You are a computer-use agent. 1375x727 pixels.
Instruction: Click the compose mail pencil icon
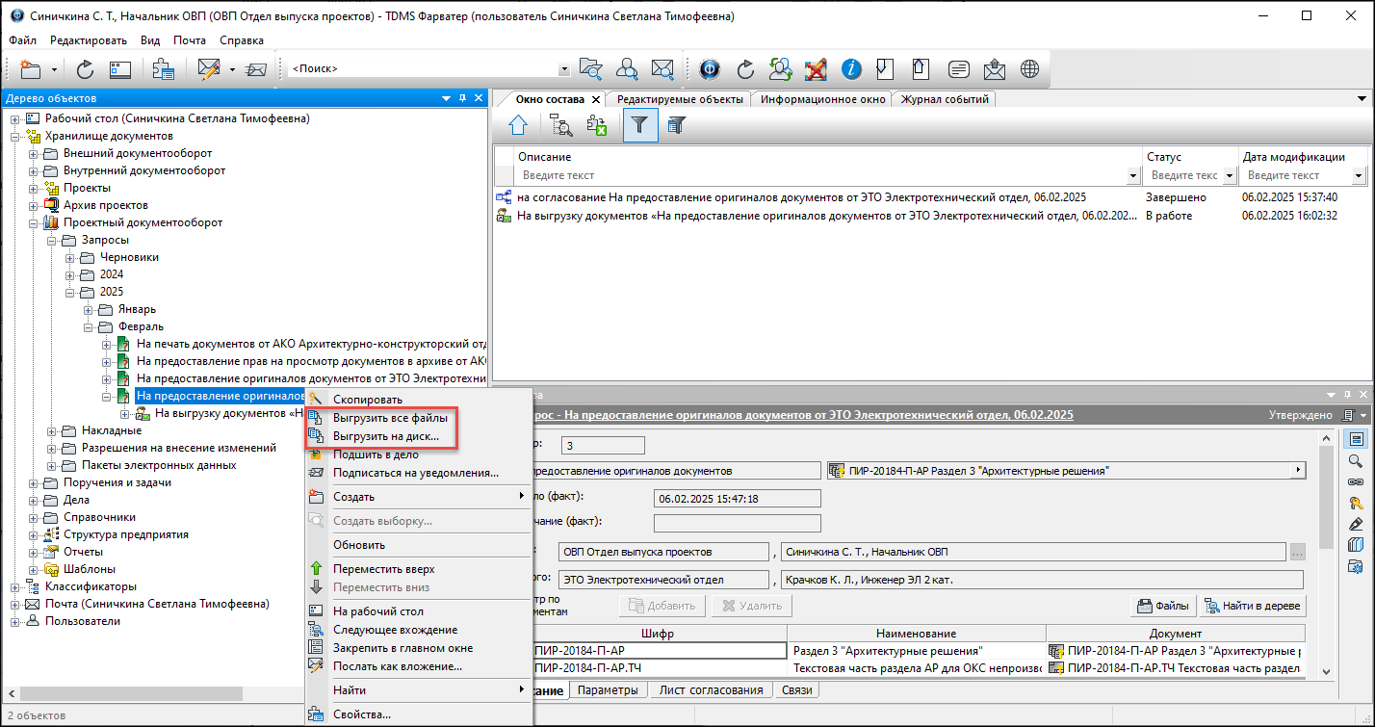coord(208,69)
